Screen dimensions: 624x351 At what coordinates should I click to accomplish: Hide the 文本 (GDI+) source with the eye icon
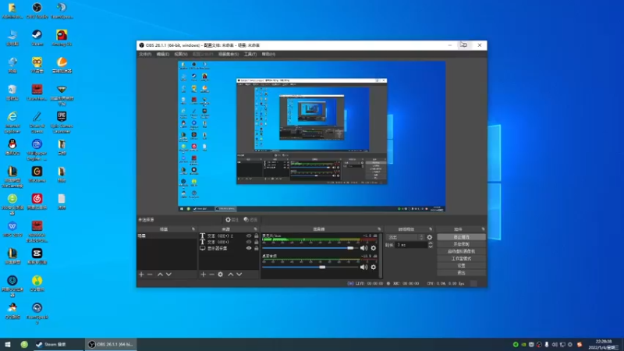point(249,242)
